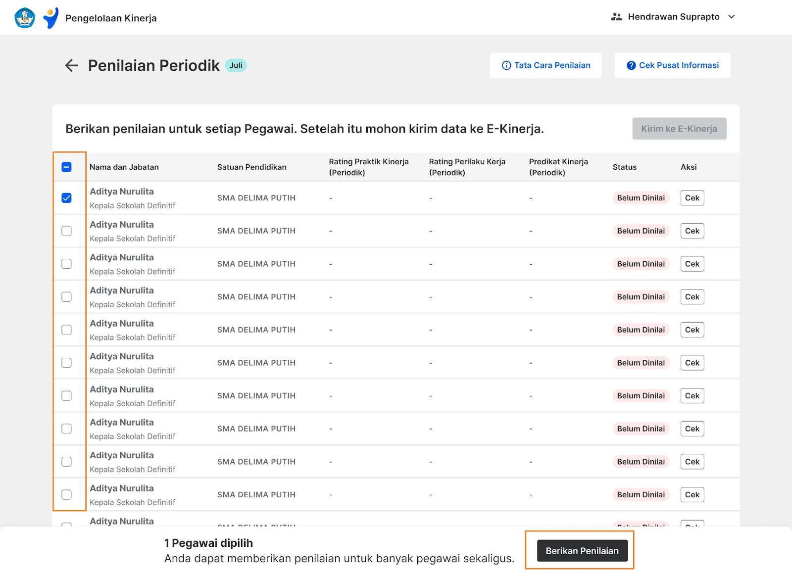Click Cek in the first employee row

pos(692,198)
